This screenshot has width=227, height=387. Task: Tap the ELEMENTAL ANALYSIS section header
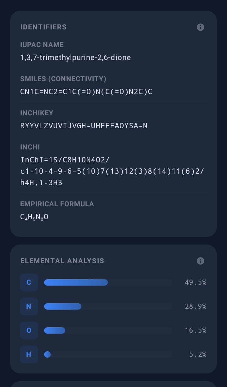(62, 261)
